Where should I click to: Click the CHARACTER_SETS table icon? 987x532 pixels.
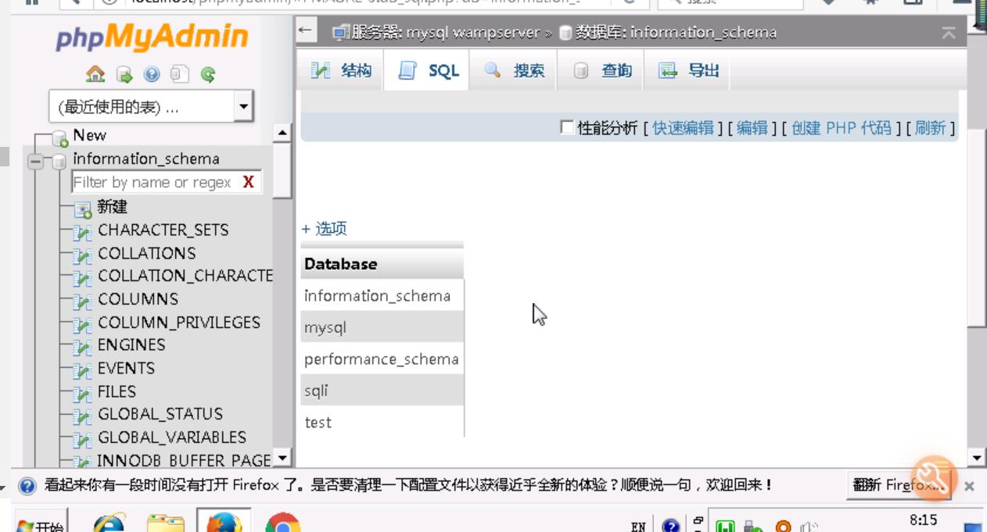coord(83,232)
